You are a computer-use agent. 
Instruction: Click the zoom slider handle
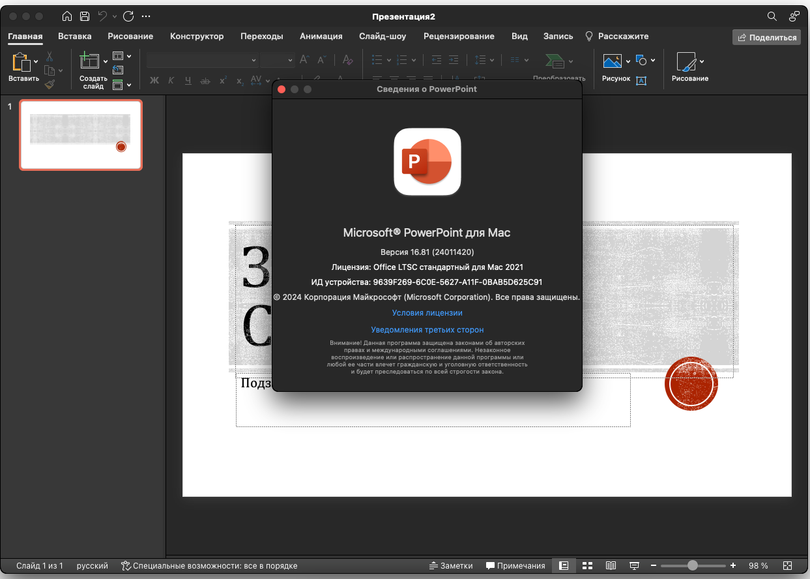coord(692,565)
